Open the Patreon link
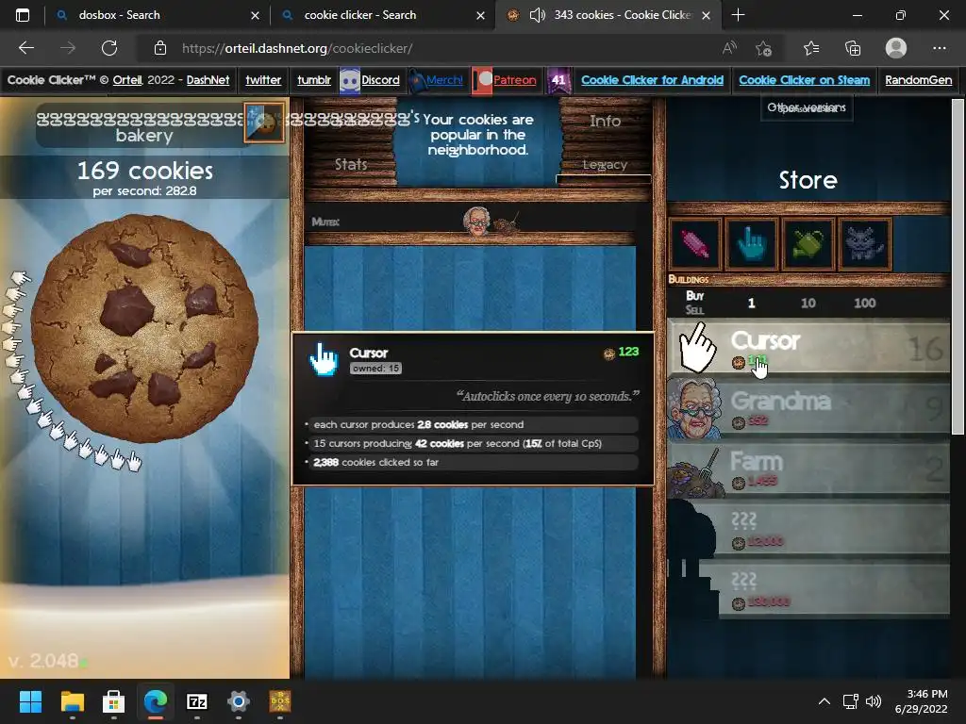 [x=514, y=80]
